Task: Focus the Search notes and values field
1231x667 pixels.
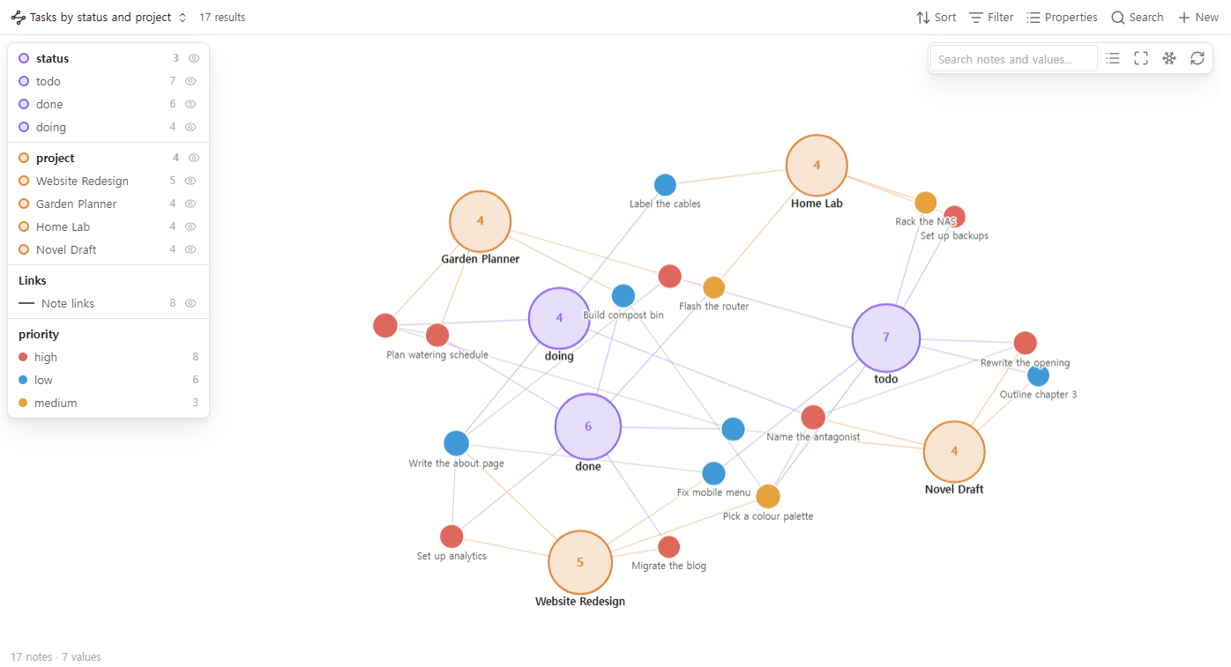Action: 1013,59
